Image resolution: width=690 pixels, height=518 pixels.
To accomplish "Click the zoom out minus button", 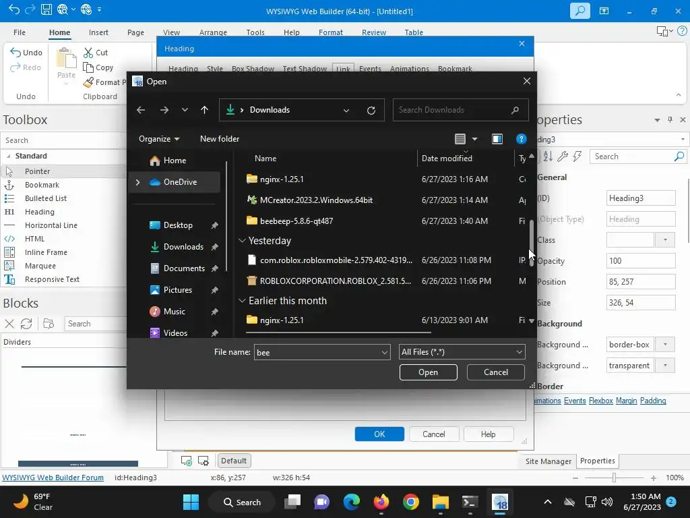I will coord(575,478).
